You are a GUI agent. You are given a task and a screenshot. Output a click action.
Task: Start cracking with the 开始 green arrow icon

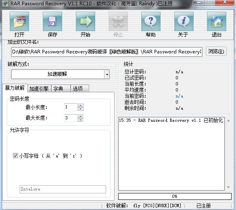pos(86,21)
